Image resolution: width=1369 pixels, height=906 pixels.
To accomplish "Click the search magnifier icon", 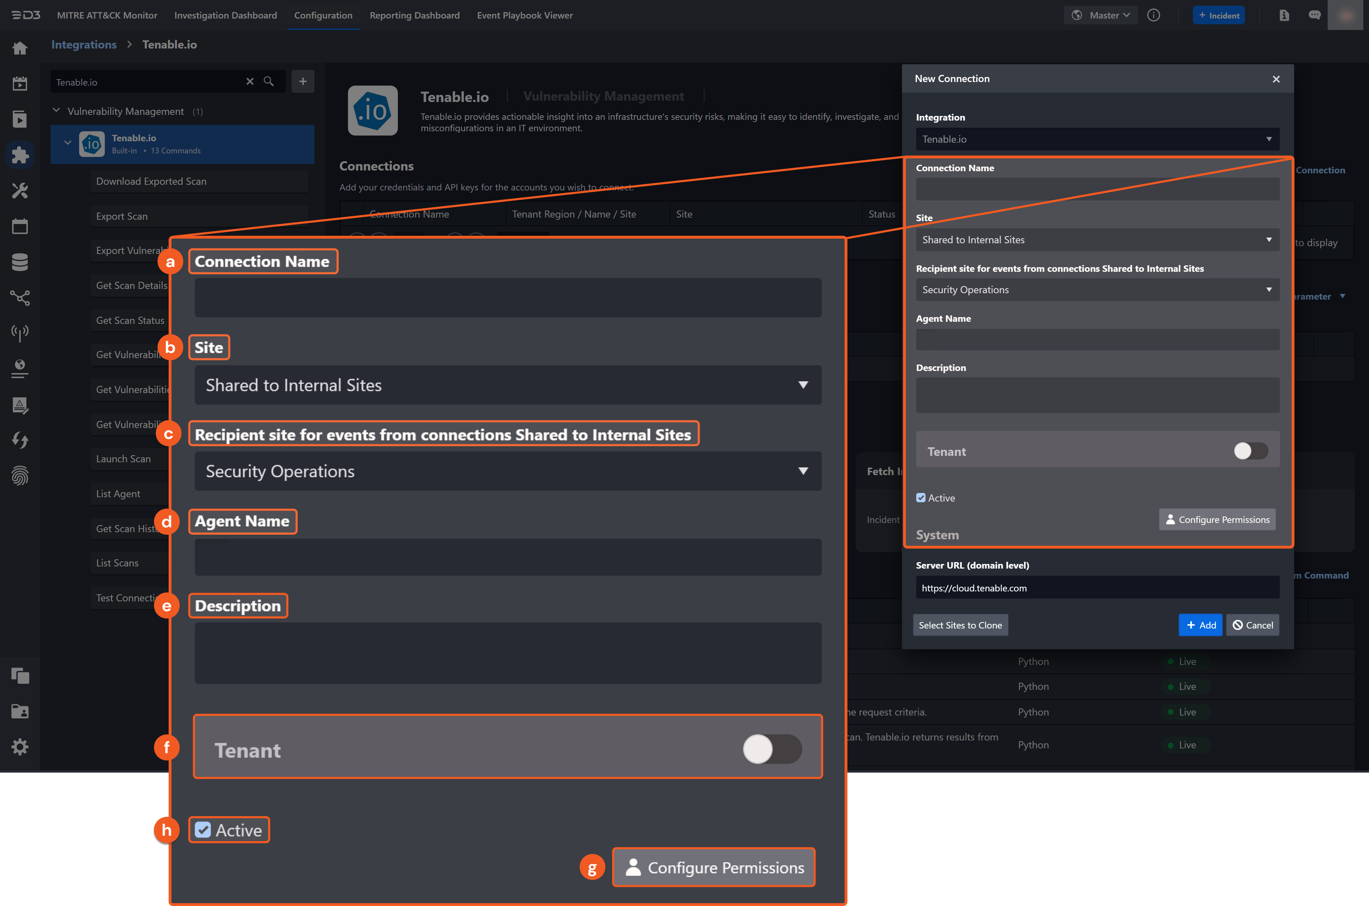I will click(x=268, y=81).
